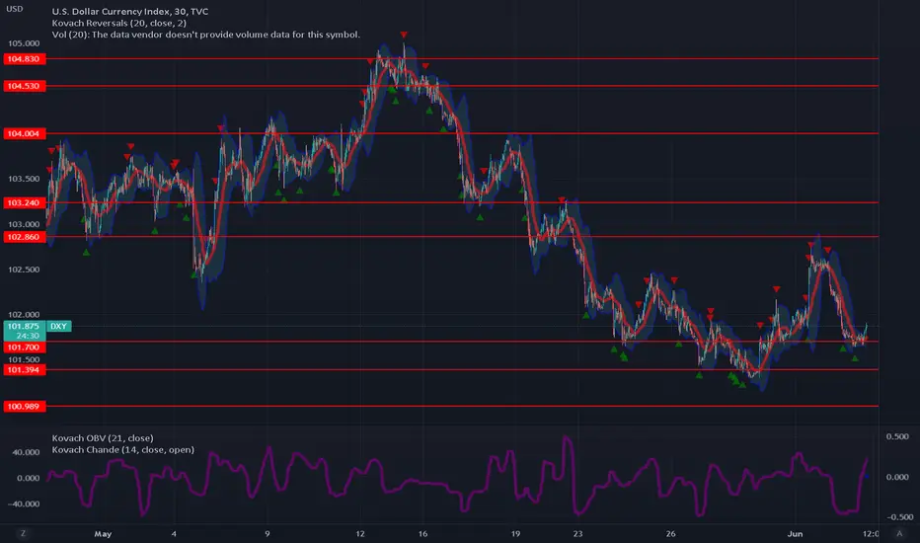Click the 23 date label on time axis
This screenshot has height=543, width=920.
[x=577, y=533]
